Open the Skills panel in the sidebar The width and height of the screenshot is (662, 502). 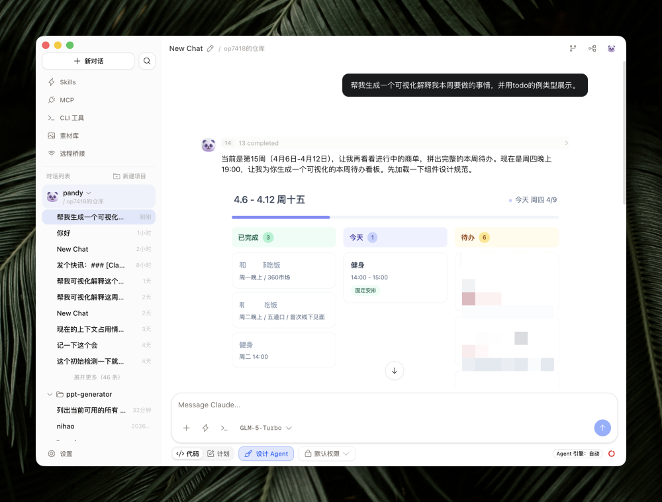click(68, 81)
